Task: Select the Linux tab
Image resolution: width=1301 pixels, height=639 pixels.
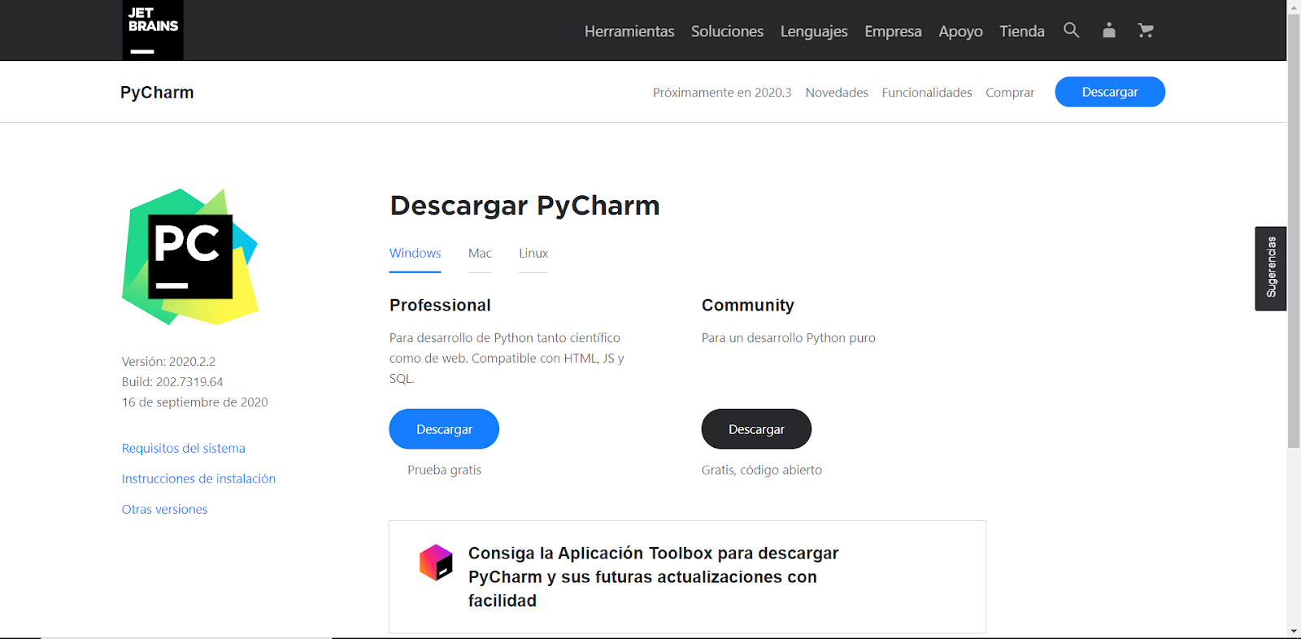Action: coord(533,254)
